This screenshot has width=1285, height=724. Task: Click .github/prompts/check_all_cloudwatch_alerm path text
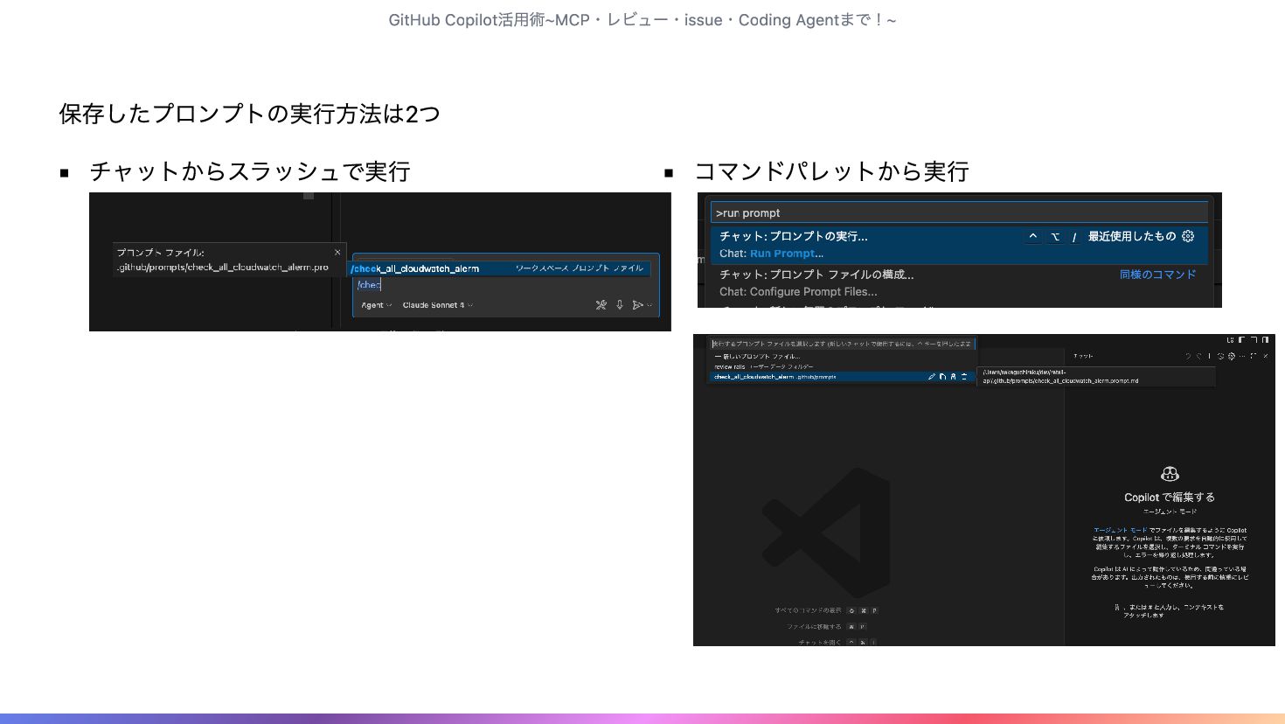(223, 267)
